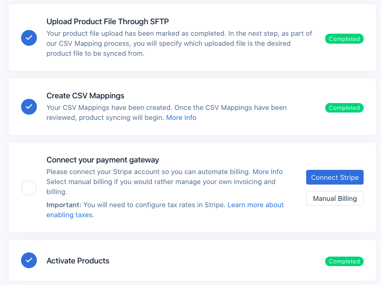Click the checkmark icon beside Create CSV Mappings
Screen dimensions: 381x285
click(x=29, y=107)
